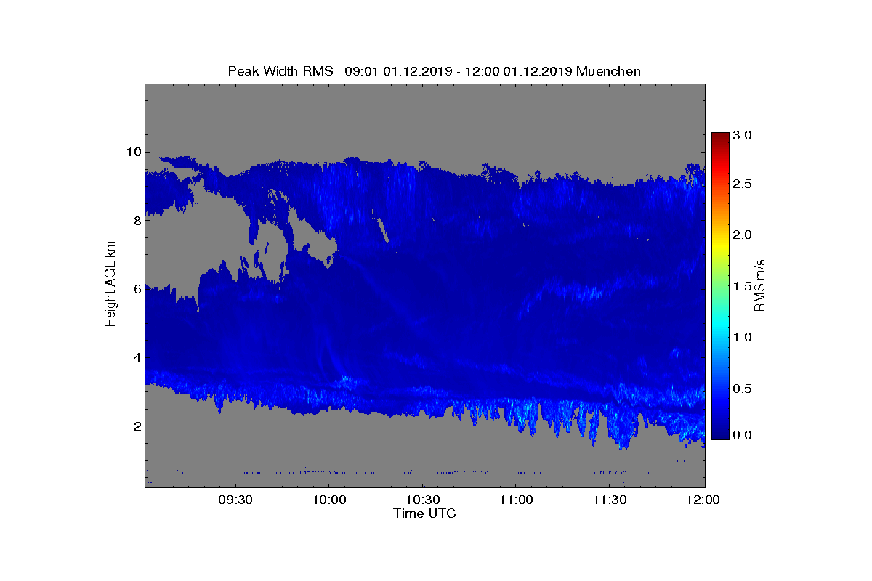Select the 10:30 time tick label
The width and height of the screenshot is (872, 581).
tap(423, 500)
